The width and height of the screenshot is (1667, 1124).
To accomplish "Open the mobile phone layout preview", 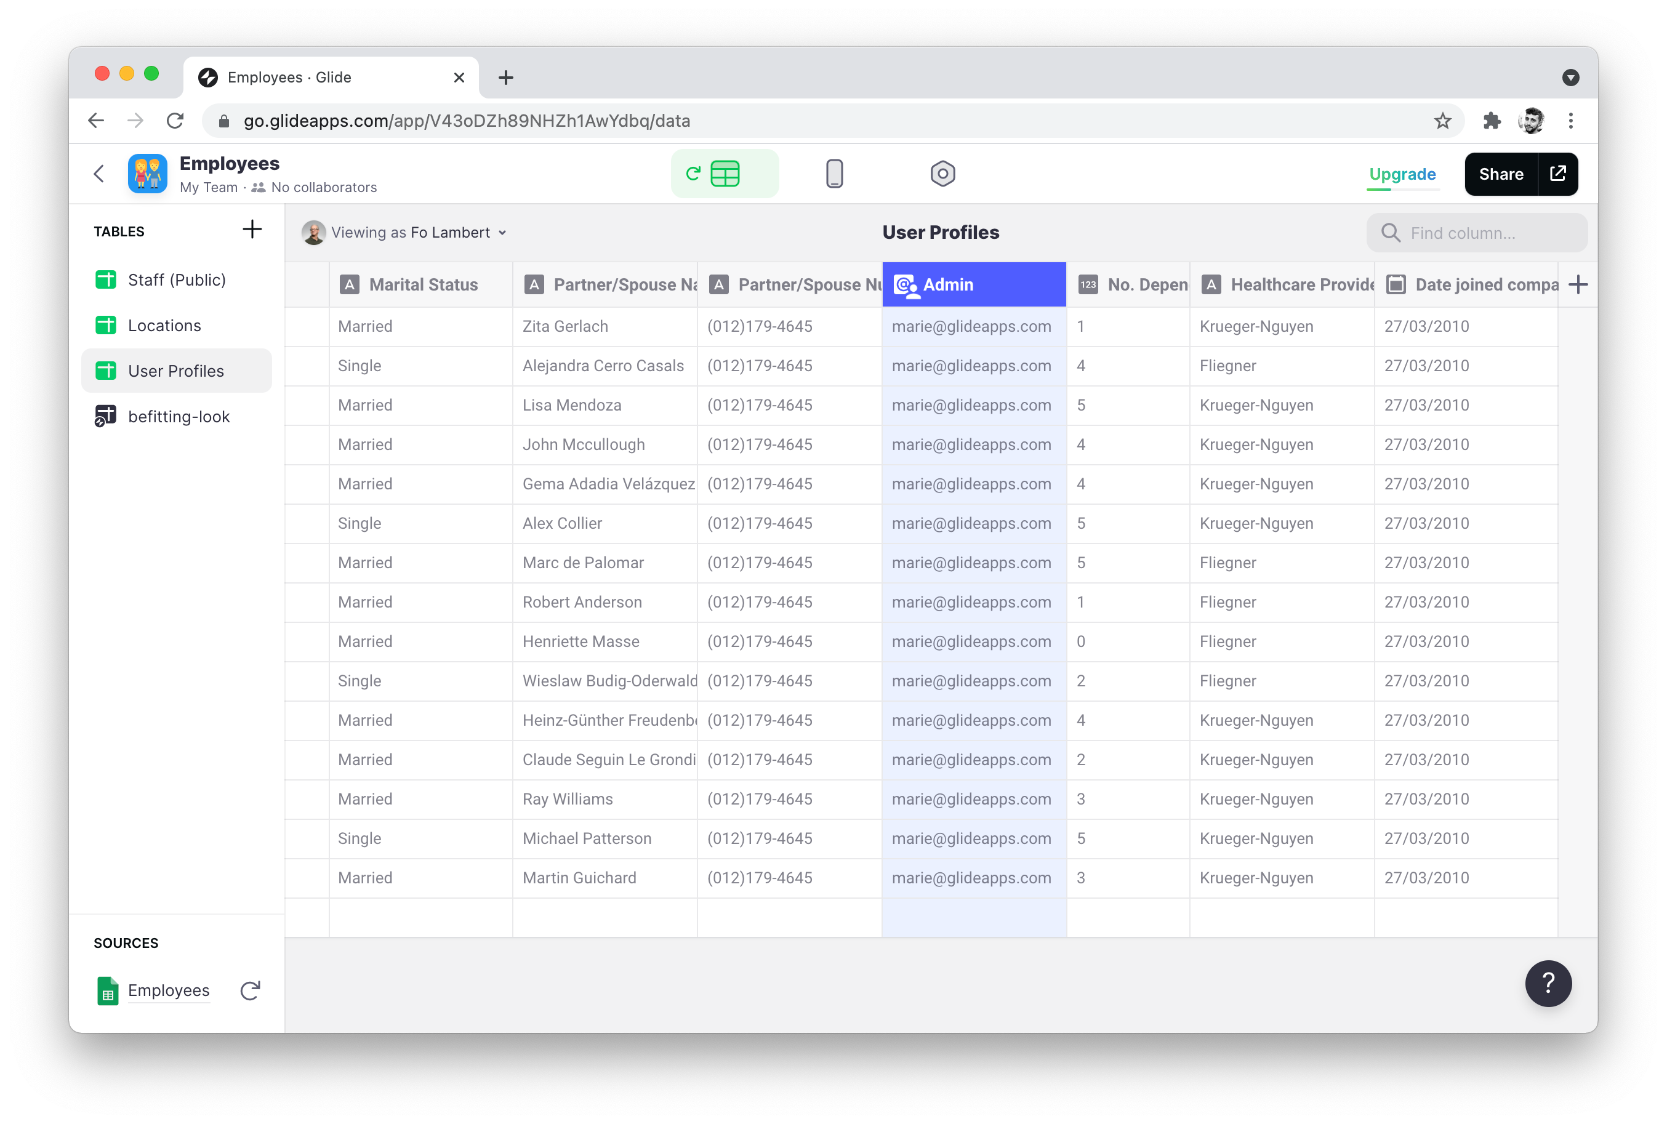I will 833,174.
